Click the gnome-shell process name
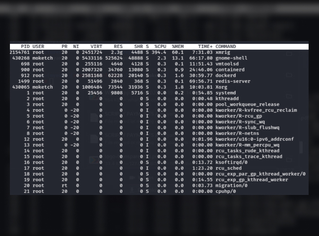This screenshot has height=236, width=319. [x=231, y=58]
